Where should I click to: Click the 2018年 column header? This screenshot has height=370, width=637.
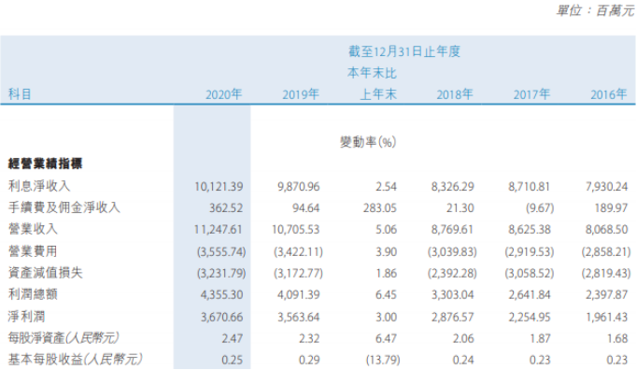pos(455,94)
